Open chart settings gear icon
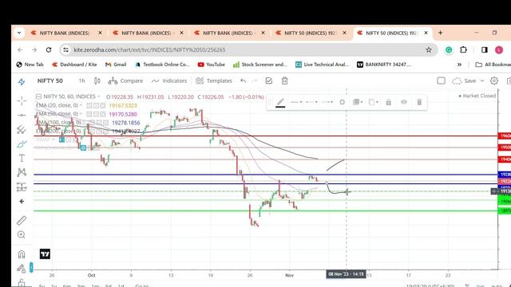This screenshot has width=511, height=287. [x=494, y=81]
